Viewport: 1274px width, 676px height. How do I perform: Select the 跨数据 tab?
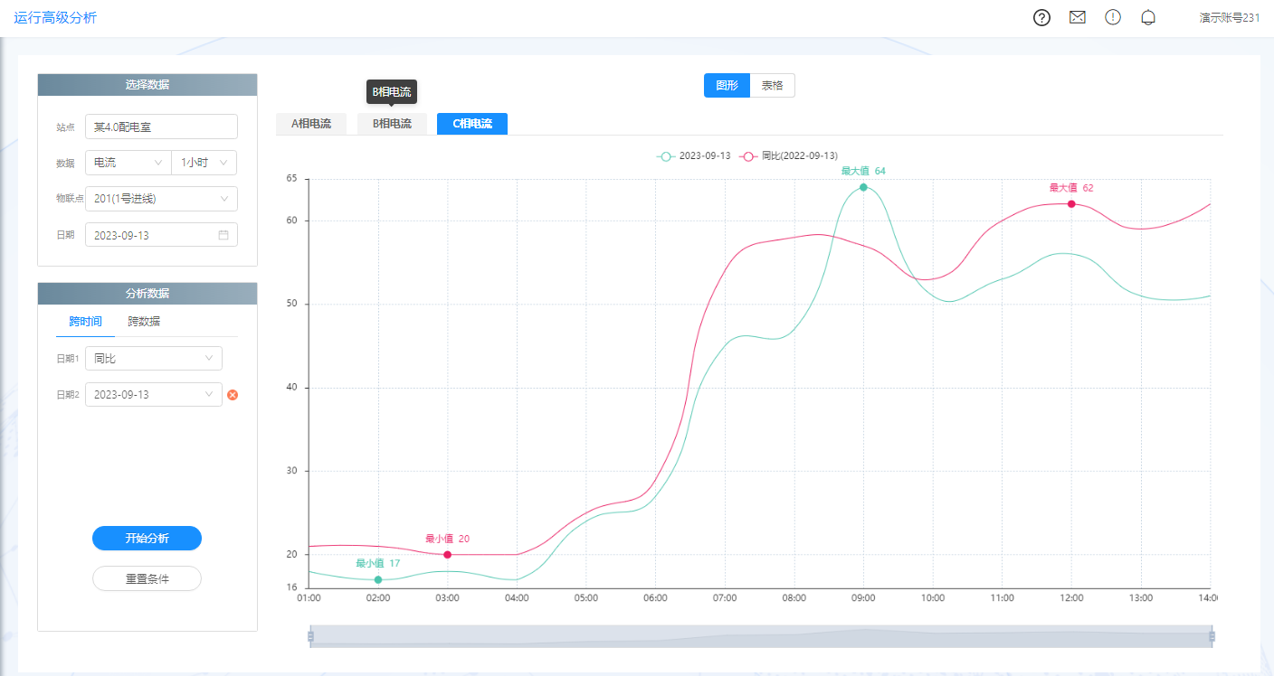144,322
